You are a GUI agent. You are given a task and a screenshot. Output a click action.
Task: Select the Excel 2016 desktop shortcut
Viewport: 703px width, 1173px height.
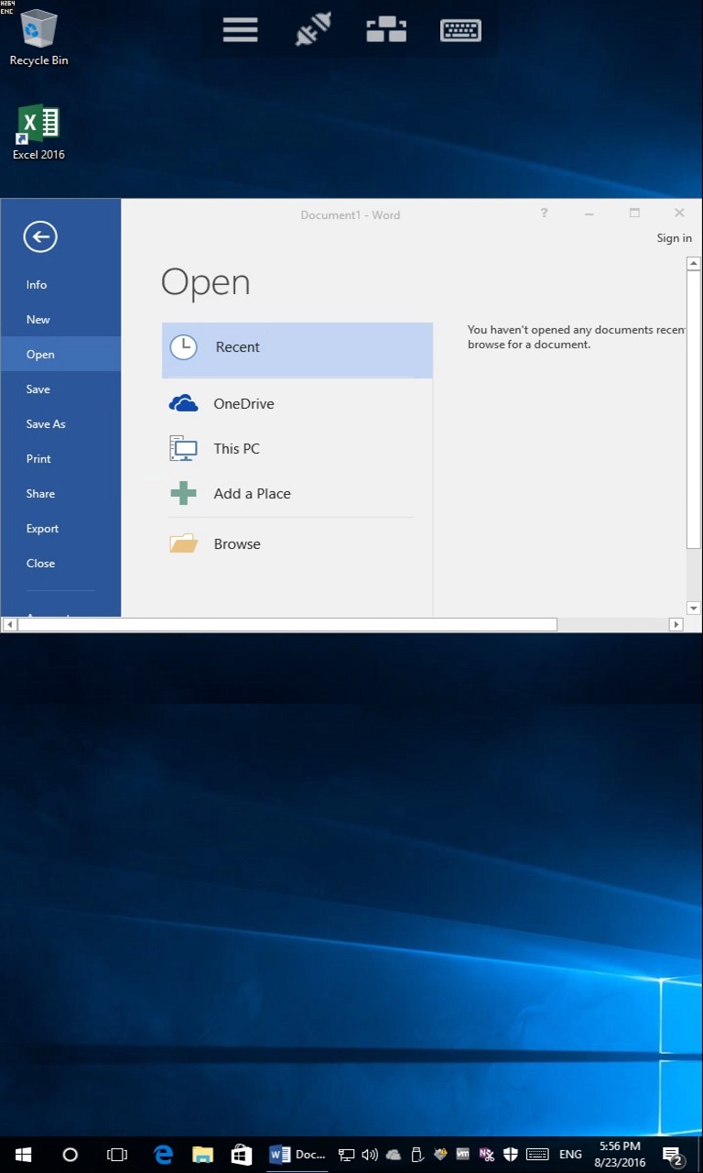coord(38,133)
